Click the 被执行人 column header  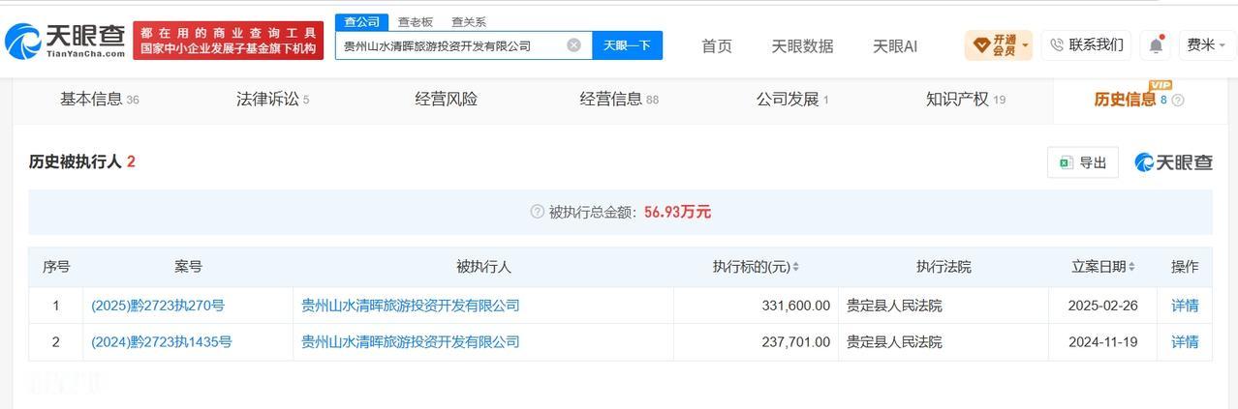(x=483, y=267)
